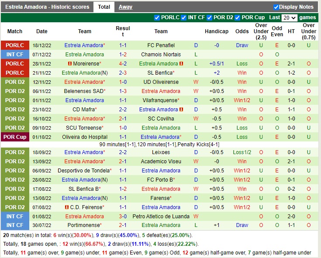Toggle the POR D2 filter checkbox
Image resolution: width=321 pixels, height=258 pixels.
209,18
